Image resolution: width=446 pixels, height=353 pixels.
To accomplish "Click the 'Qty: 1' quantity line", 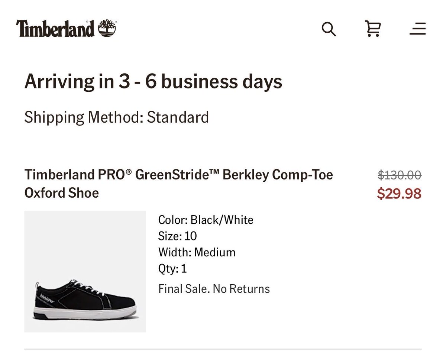I will tap(172, 268).
